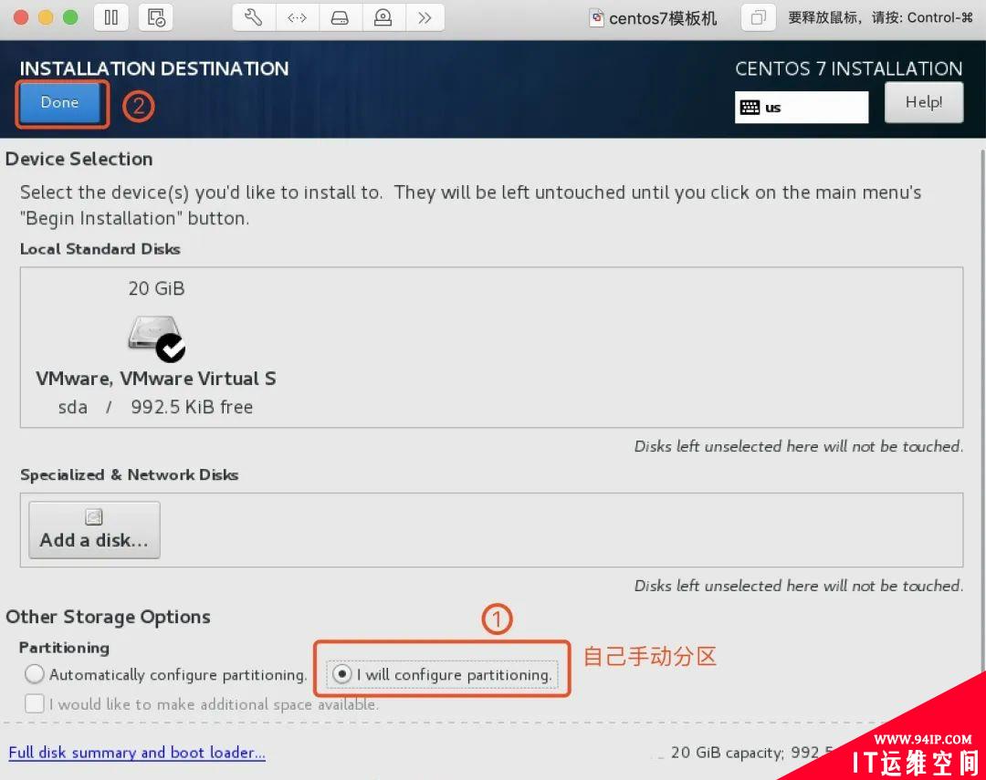Image resolution: width=986 pixels, height=780 pixels.
Task: Click the Device Selection heading
Action: click(x=79, y=159)
